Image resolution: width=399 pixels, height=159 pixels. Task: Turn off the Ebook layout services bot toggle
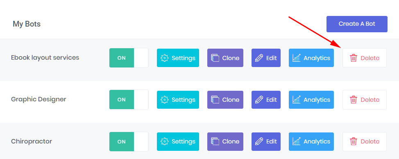point(129,58)
